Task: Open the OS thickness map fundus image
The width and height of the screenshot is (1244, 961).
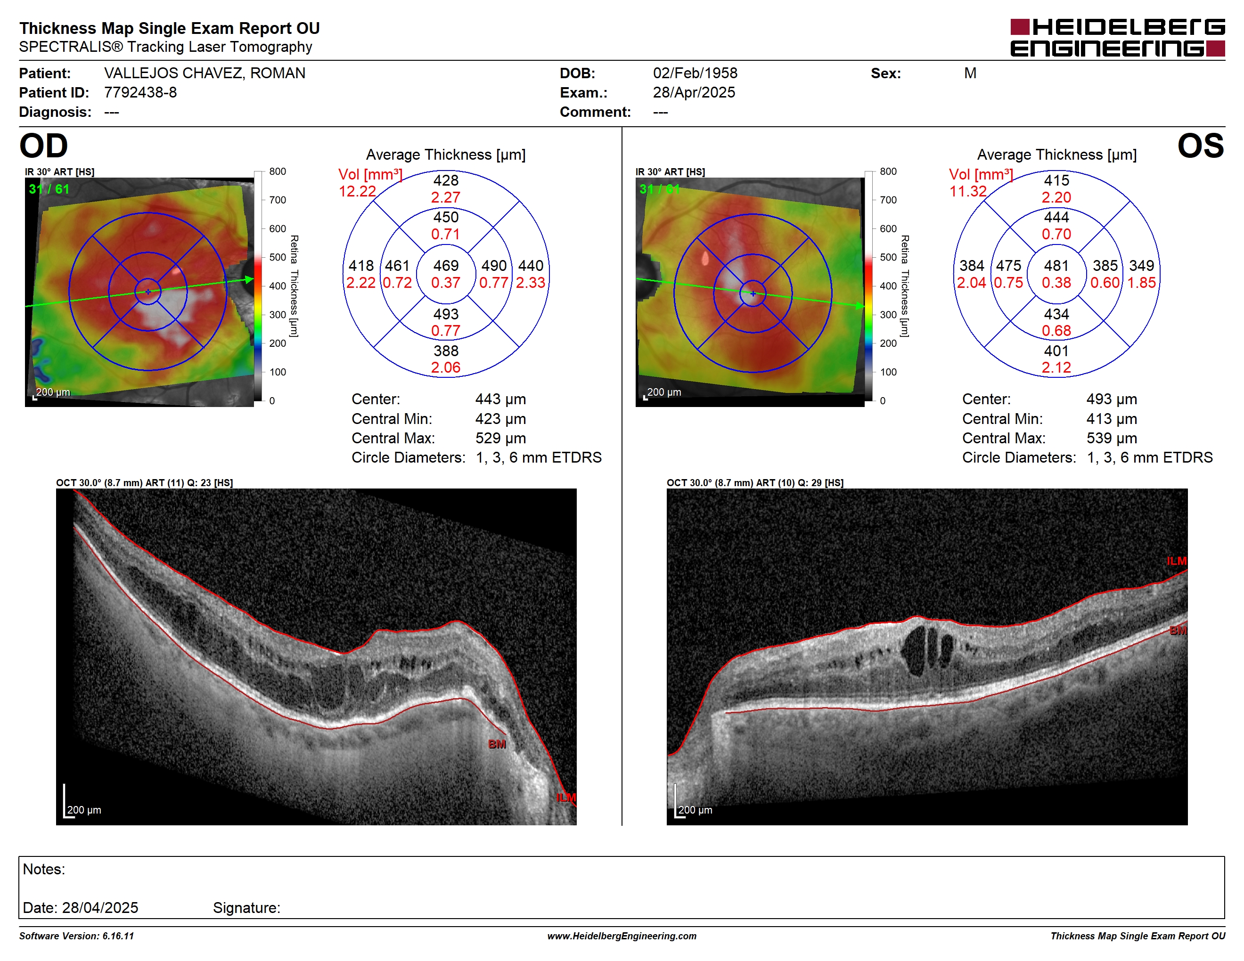Action: point(750,292)
